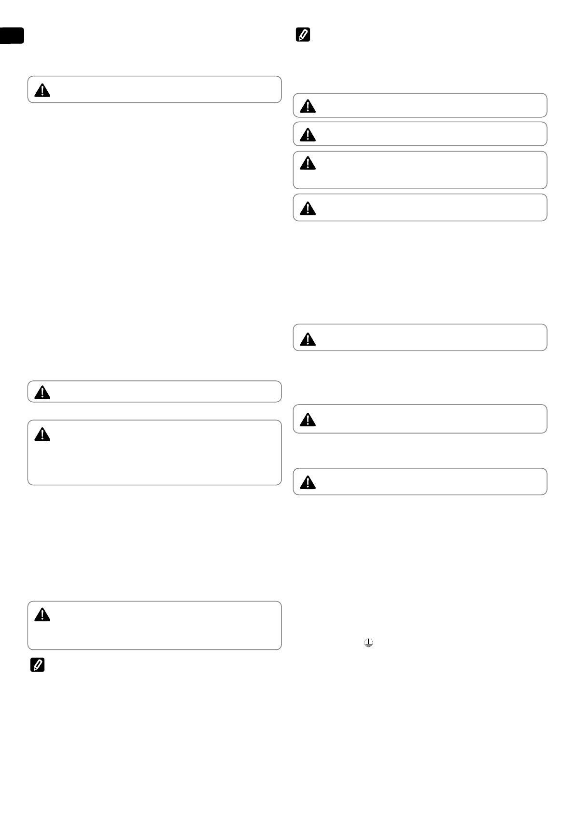
Task: Click warning triangle in first right-column box
Action: click(x=308, y=106)
